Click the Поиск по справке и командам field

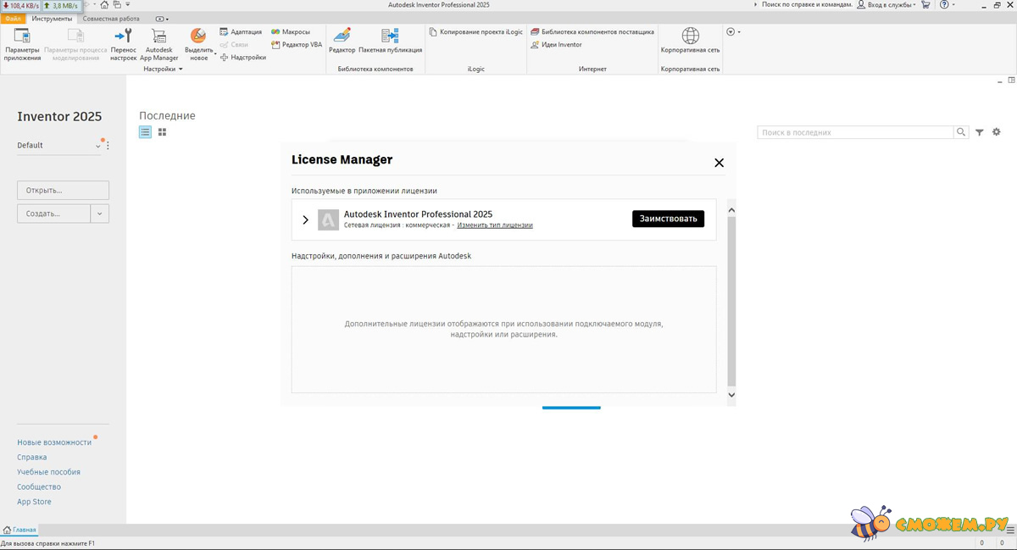(x=807, y=5)
